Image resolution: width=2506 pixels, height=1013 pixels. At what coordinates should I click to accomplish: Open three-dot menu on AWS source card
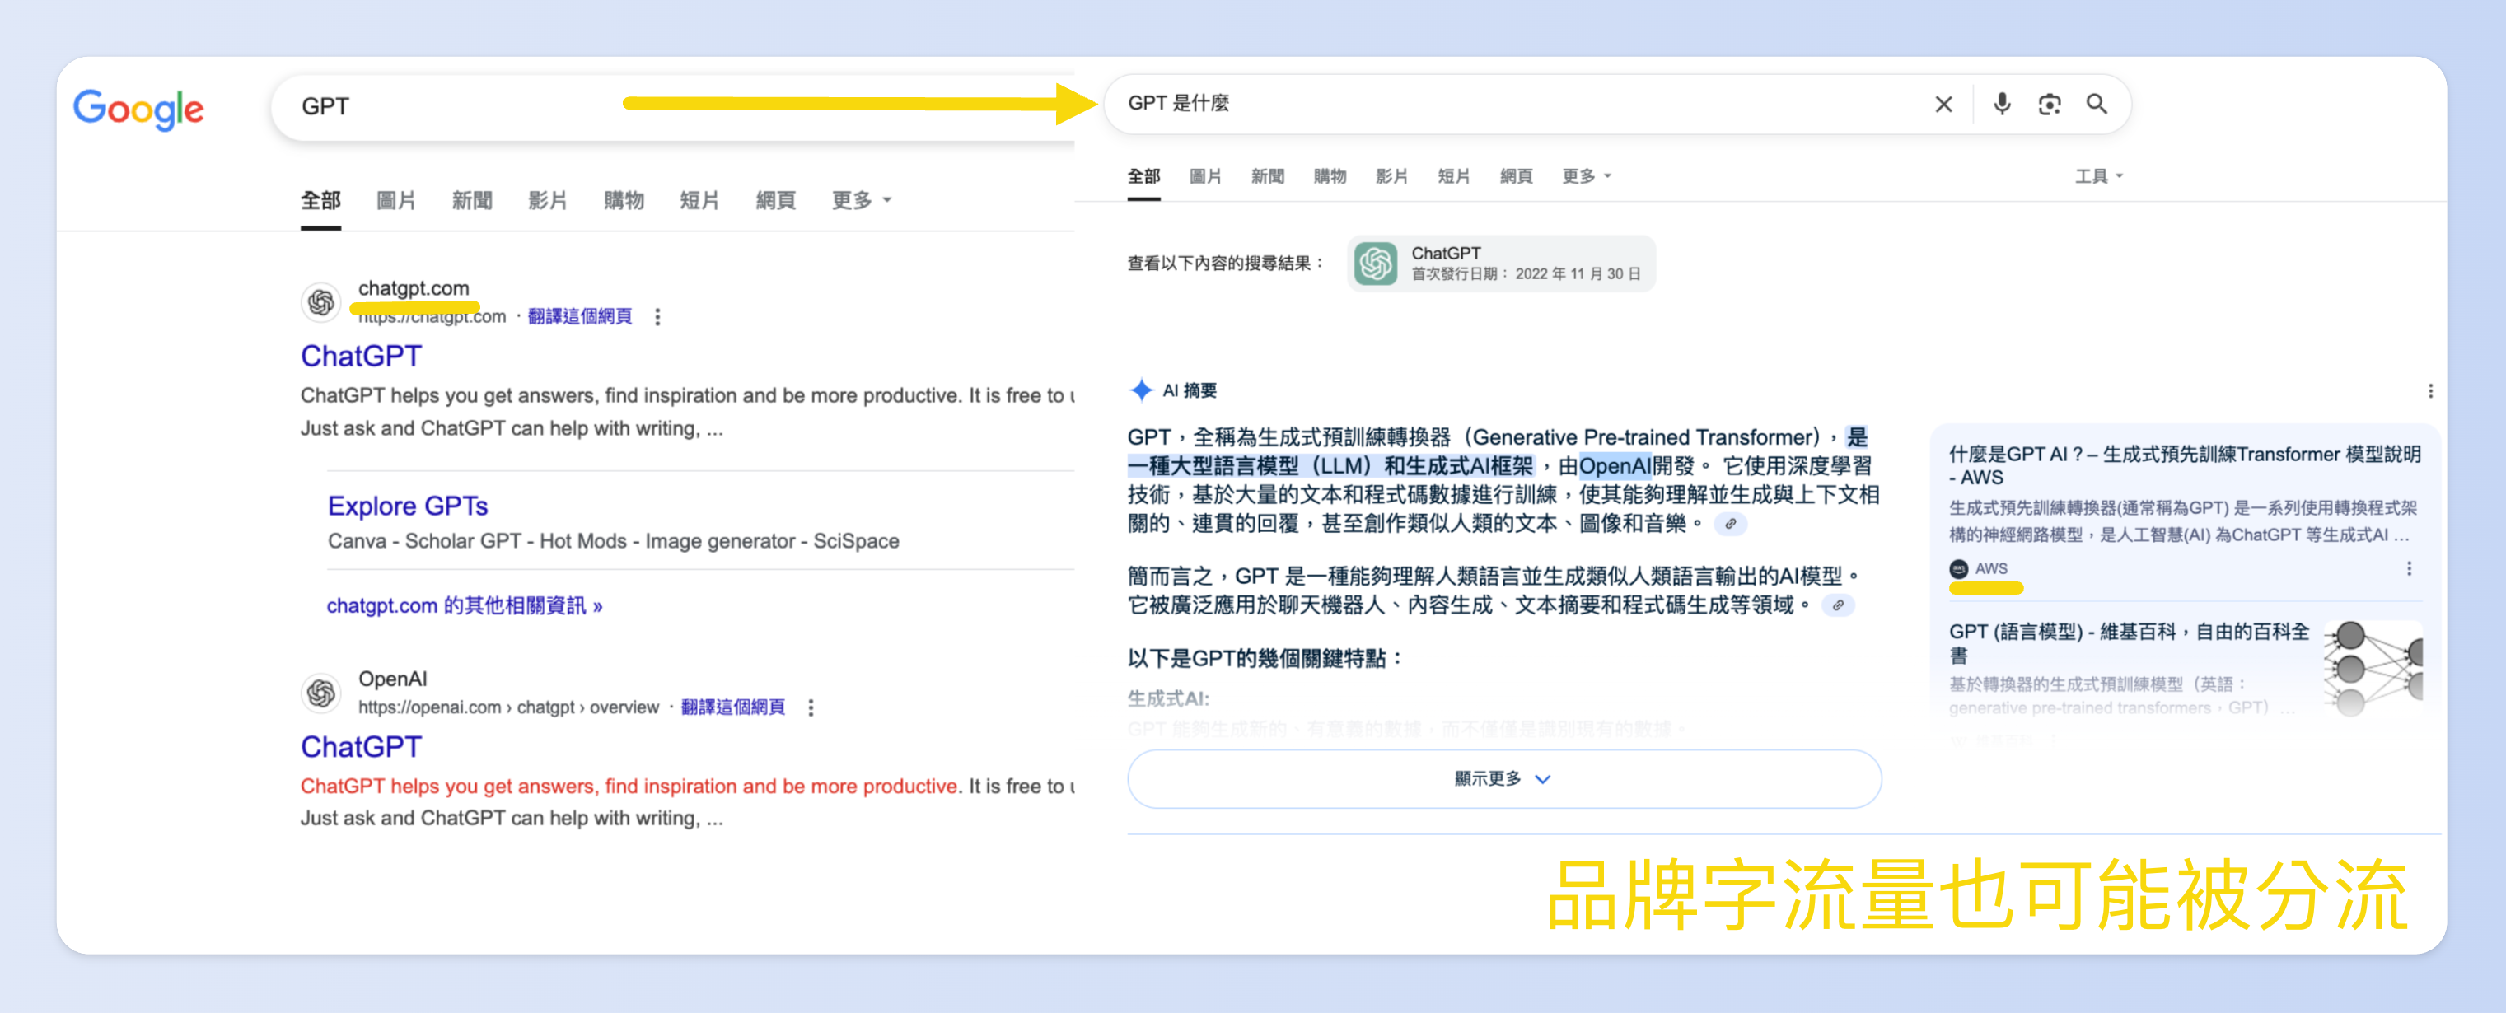point(2409,569)
